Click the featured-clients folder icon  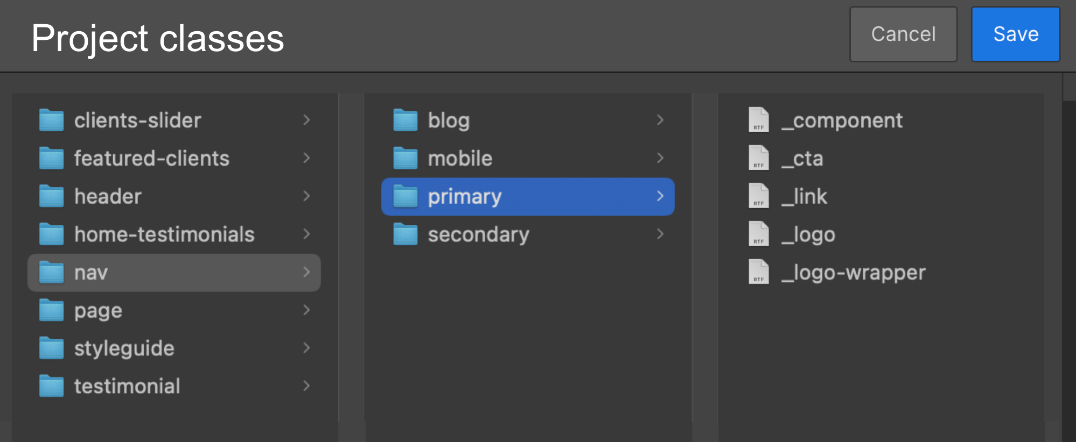pos(52,158)
